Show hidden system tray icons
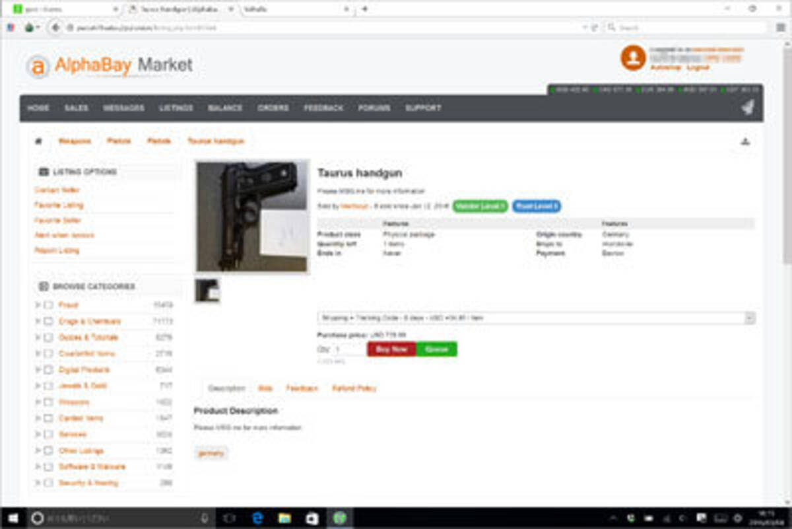 pyautogui.click(x=614, y=518)
